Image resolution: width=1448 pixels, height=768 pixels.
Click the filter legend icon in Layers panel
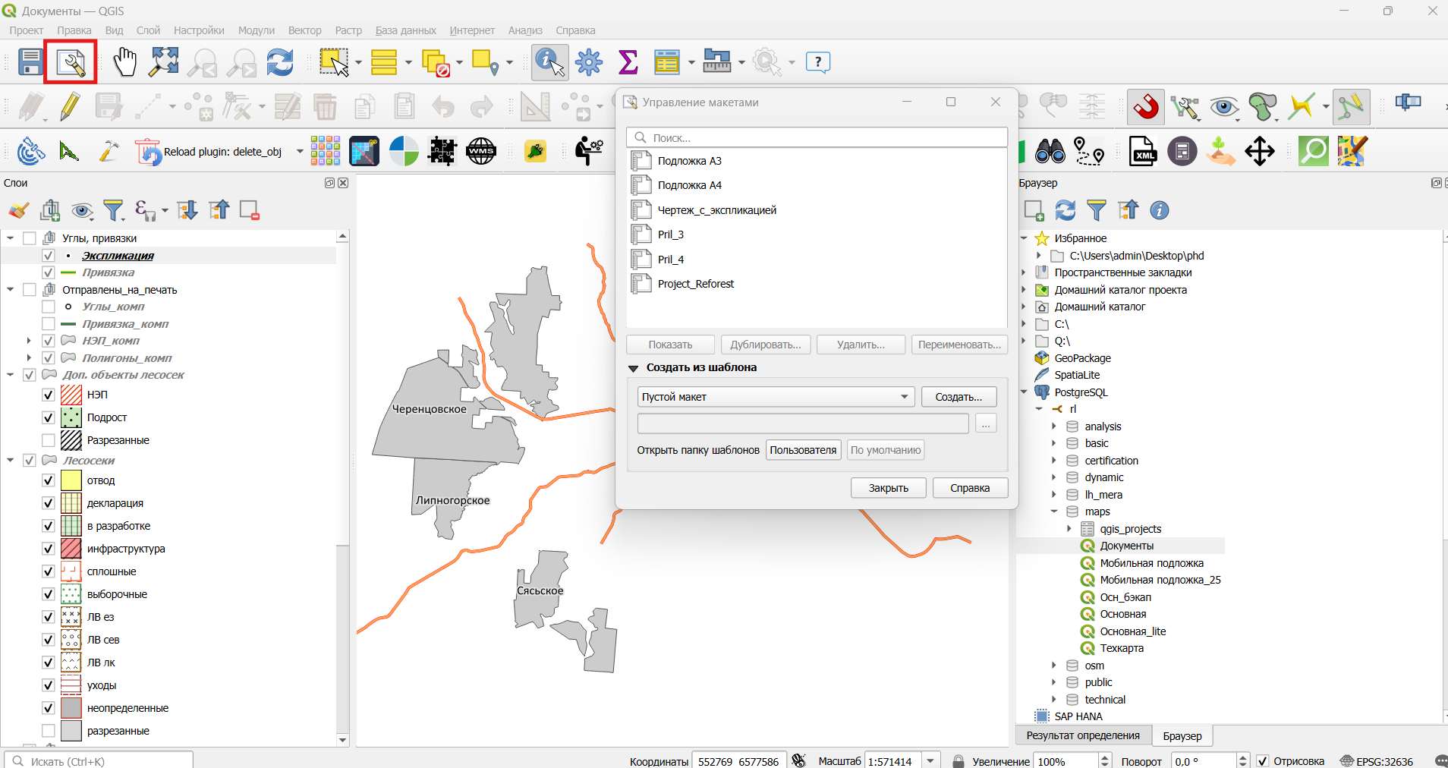click(113, 210)
